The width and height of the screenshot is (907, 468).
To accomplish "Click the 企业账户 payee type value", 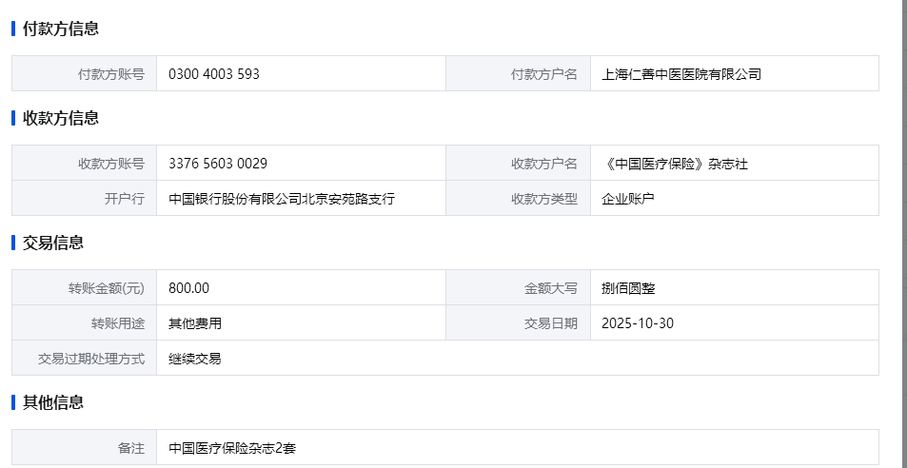I will click(628, 199).
